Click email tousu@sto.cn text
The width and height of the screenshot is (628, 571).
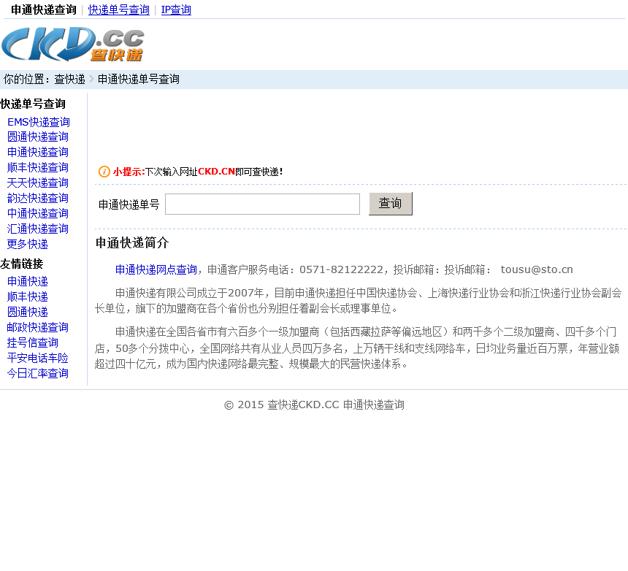537,270
